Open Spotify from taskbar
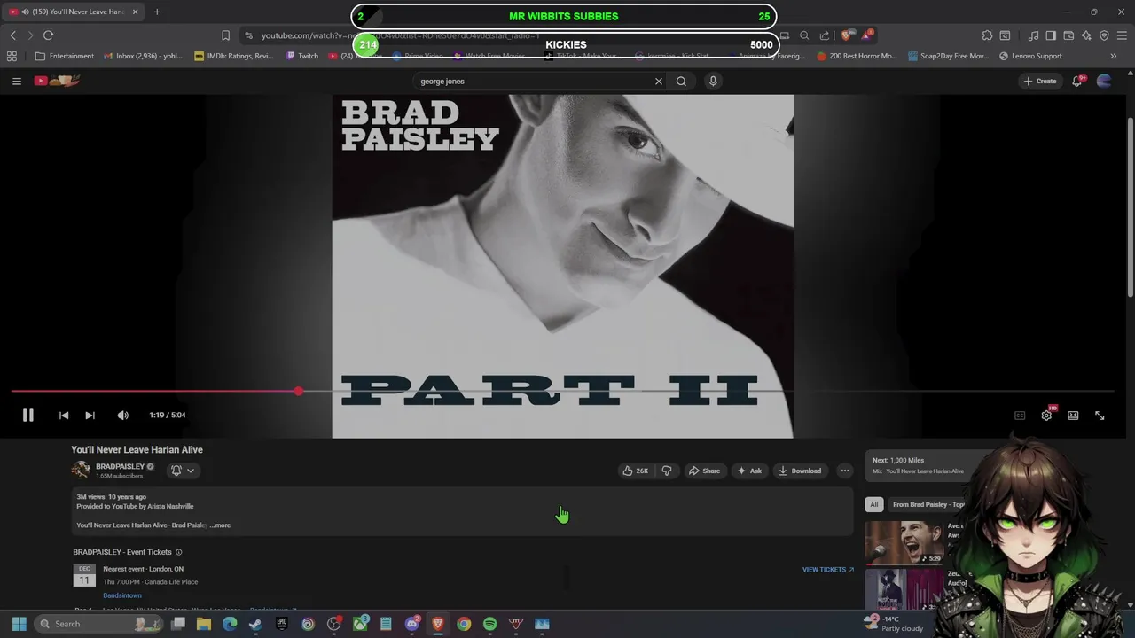This screenshot has width=1135, height=638. coord(489,624)
